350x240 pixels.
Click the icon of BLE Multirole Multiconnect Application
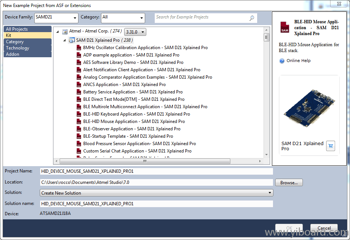click(79, 107)
